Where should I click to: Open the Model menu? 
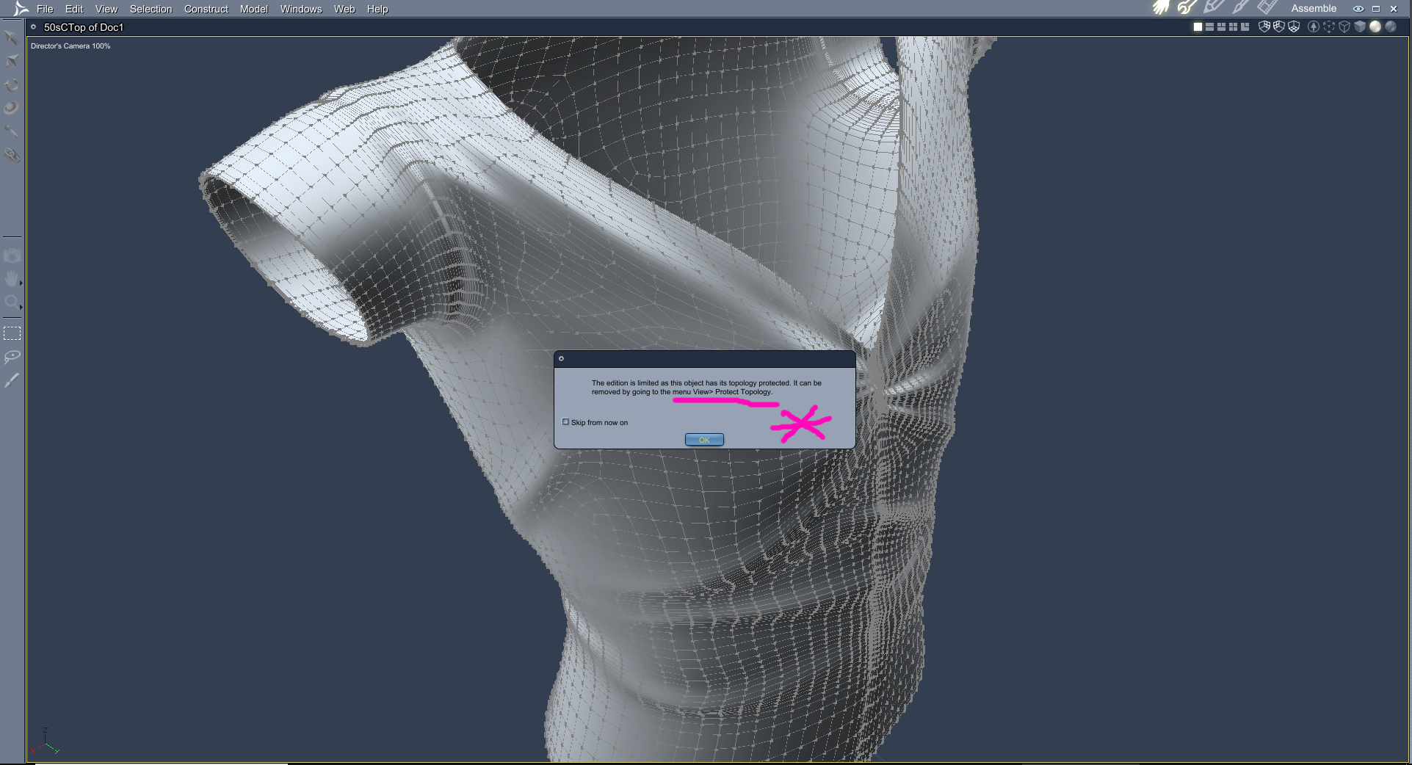254,9
